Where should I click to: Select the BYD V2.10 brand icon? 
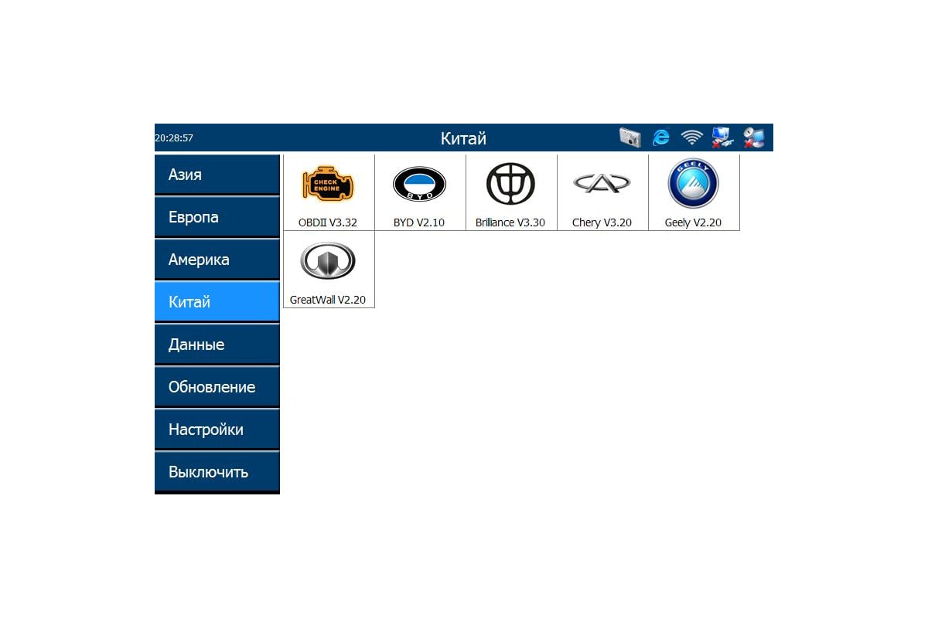coord(419,185)
